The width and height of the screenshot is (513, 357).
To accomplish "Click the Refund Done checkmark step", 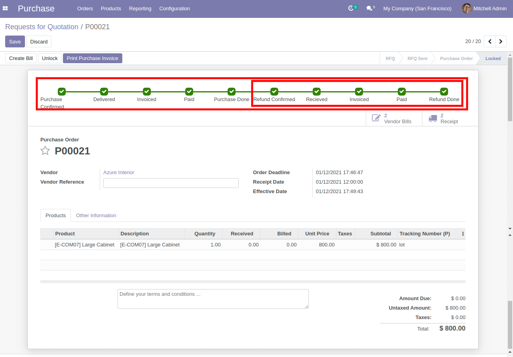I will pos(444,91).
